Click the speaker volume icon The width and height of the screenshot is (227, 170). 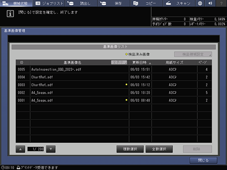click(x=210, y=3)
